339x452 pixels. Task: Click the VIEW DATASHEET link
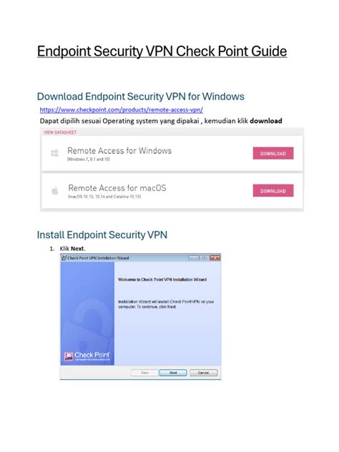click(60, 132)
